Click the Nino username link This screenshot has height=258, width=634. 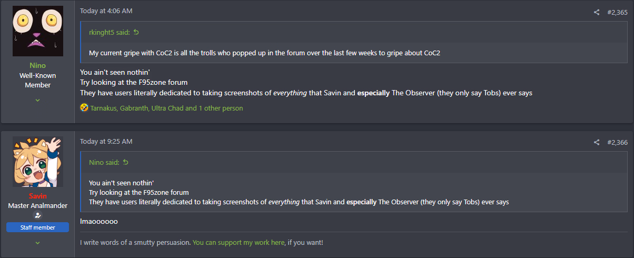[38, 65]
